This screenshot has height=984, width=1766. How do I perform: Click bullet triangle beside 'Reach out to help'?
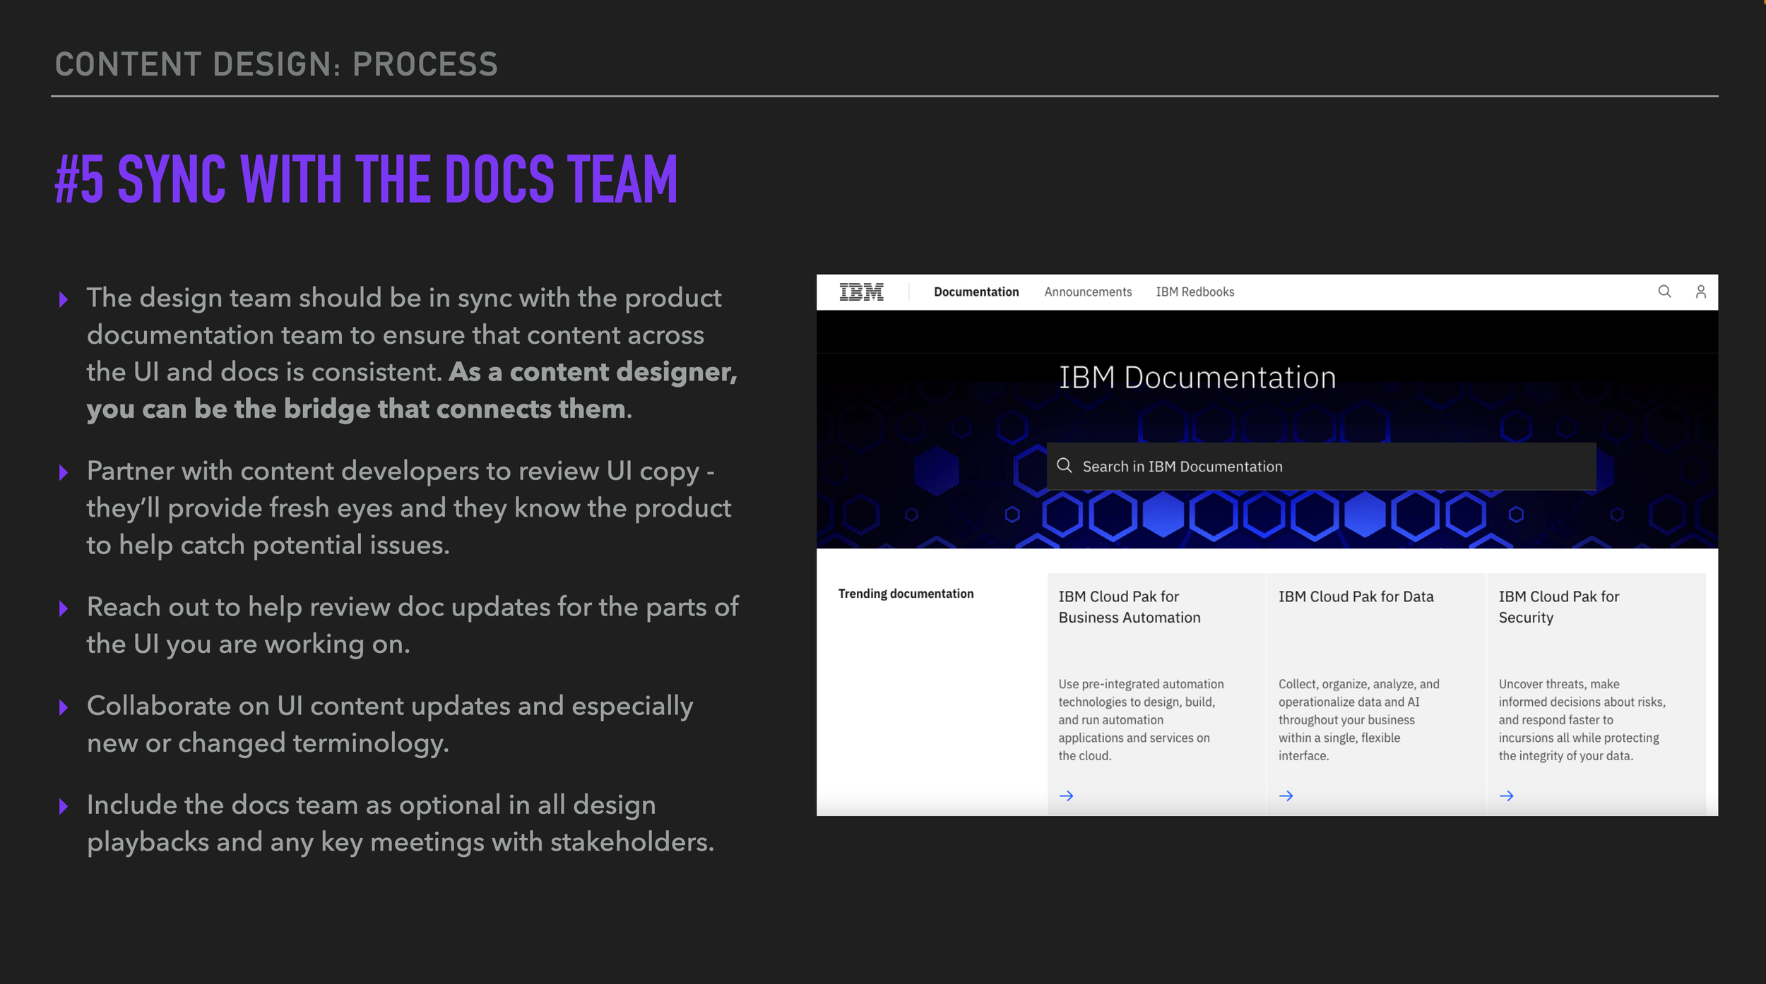tap(64, 608)
